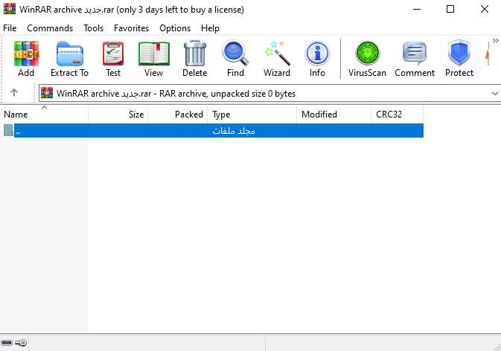Sort by the Modified column header
This screenshot has width=501, height=351.
334,115
